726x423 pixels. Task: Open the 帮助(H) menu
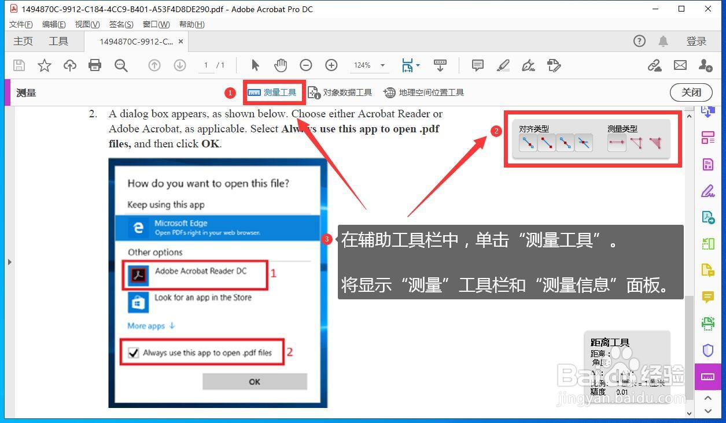coord(192,24)
